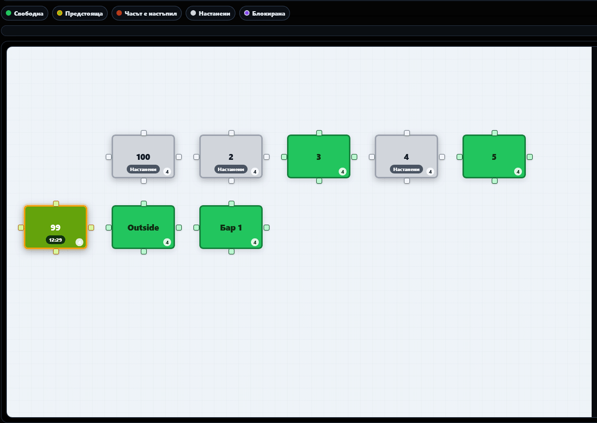Image resolution: width=597 pixels, height=423 pixels.
Task: Click the top connector handle of table 100
Action: tap(144, 133)
